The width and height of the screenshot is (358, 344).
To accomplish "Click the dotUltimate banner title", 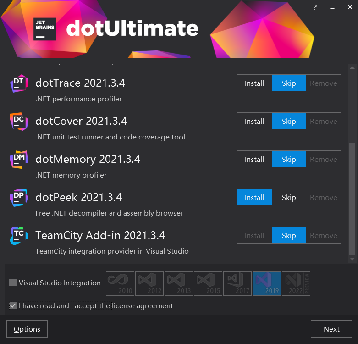I will click(x=132, y=28).
